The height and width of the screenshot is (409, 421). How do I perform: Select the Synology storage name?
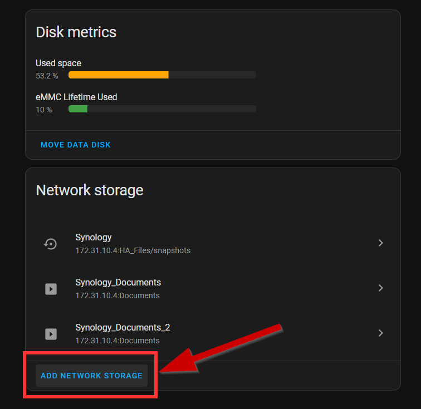point(94,238)
